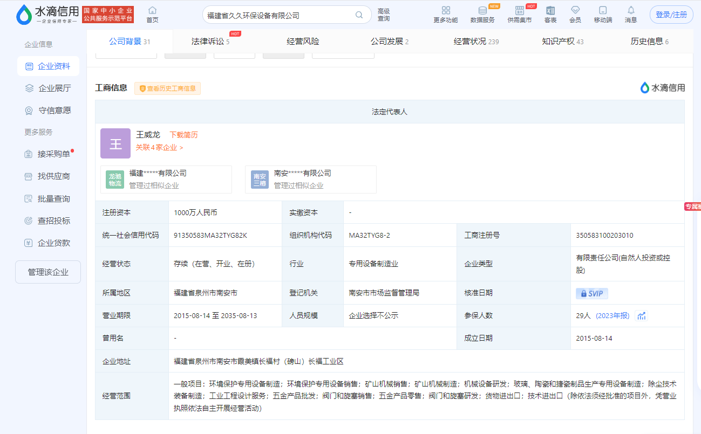Image resolution: width=701 pixels, height=434 pixels.
Task: Click the 找供应商 shop icon
Action: click(29, 176)
